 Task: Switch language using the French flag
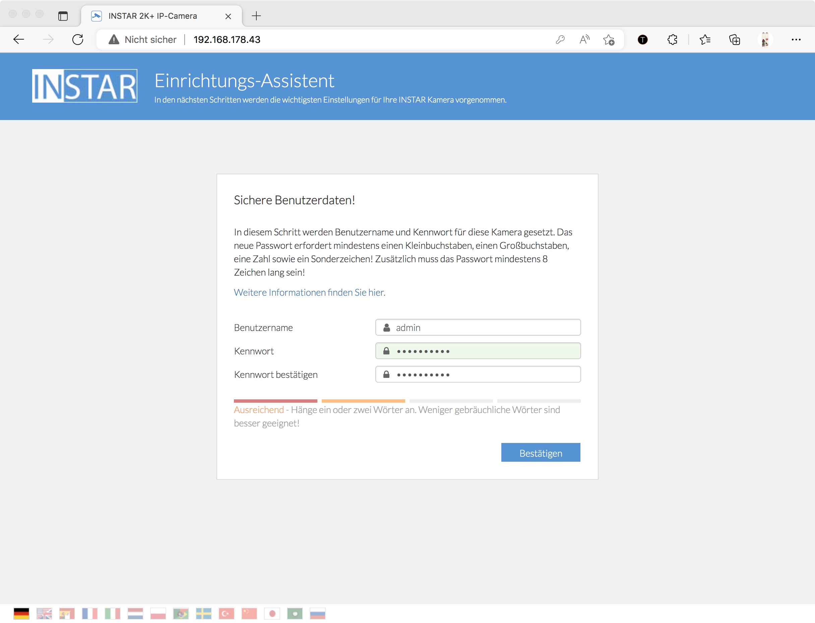click(90, 613)
